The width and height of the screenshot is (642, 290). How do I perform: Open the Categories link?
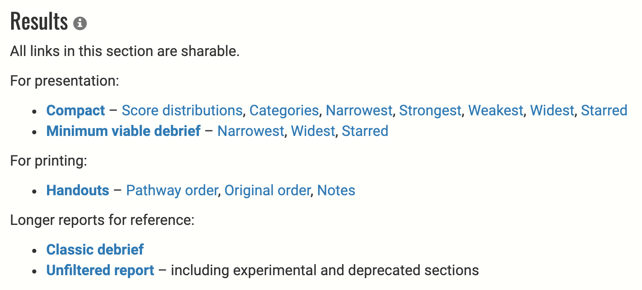coord(284,110)
